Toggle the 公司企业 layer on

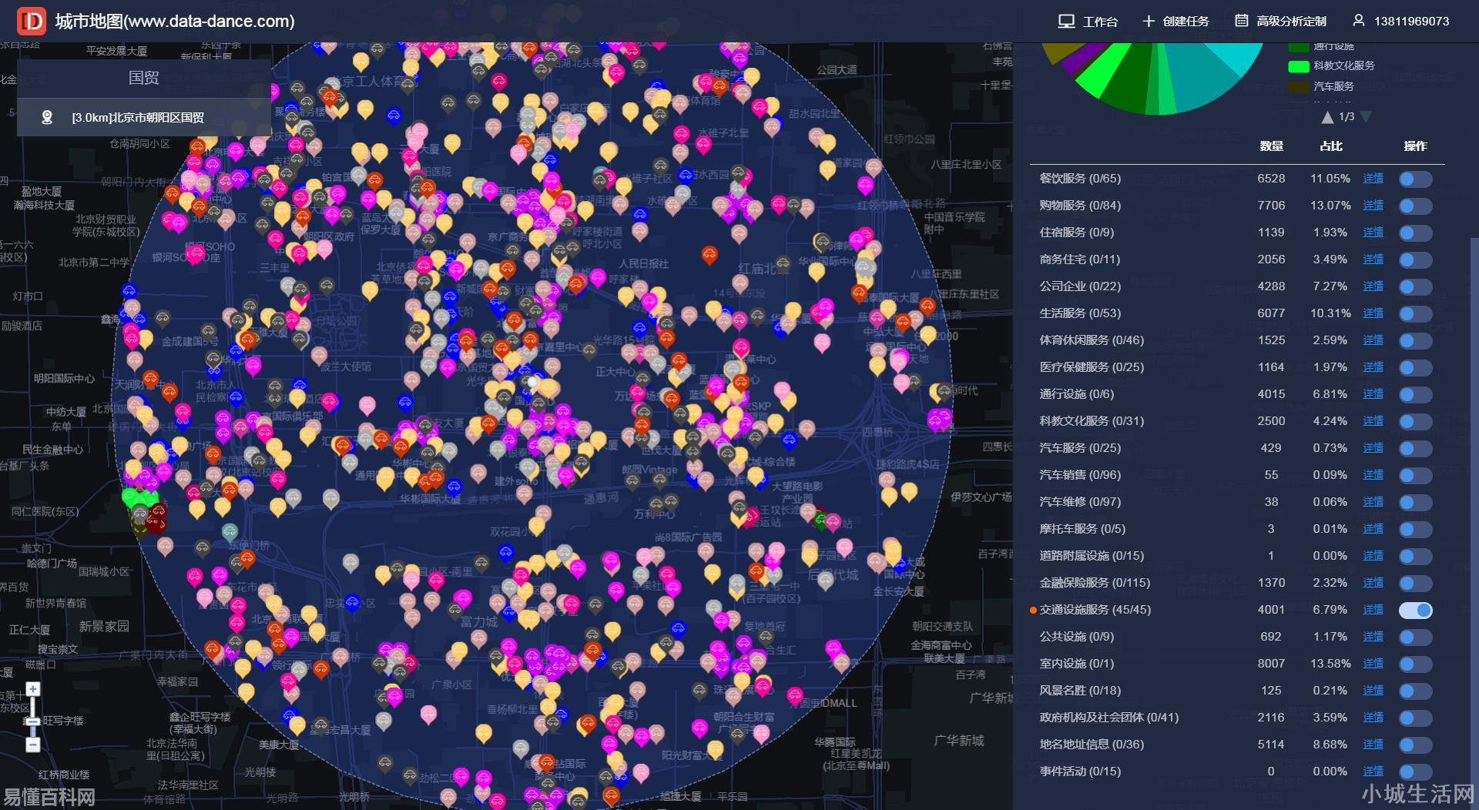(x=1416, y=287)
